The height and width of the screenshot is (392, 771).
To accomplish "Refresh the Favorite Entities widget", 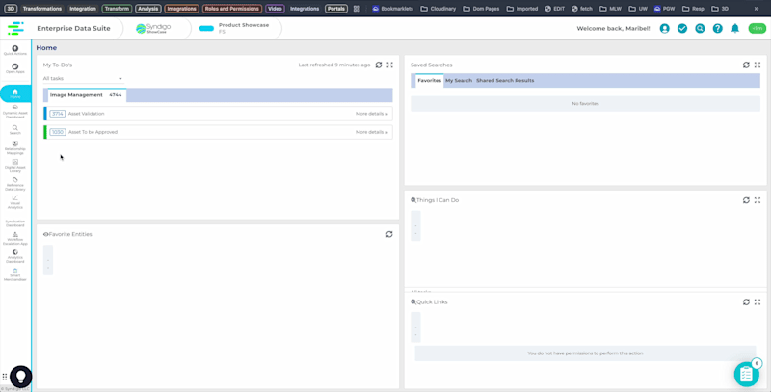I will pos(389,234).
